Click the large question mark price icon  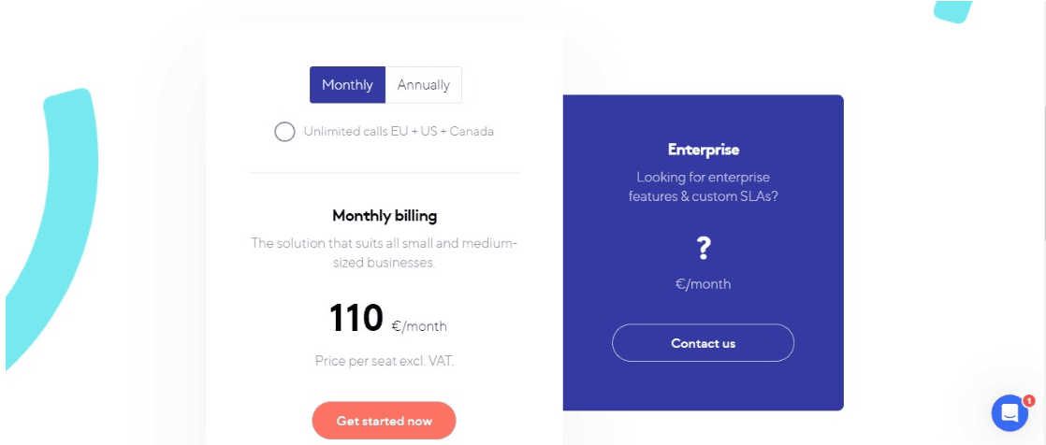coord(704,248)
